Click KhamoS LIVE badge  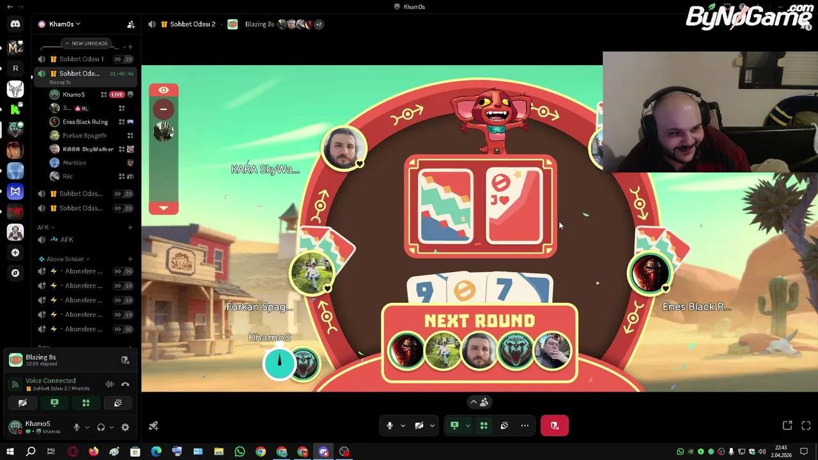116,95
